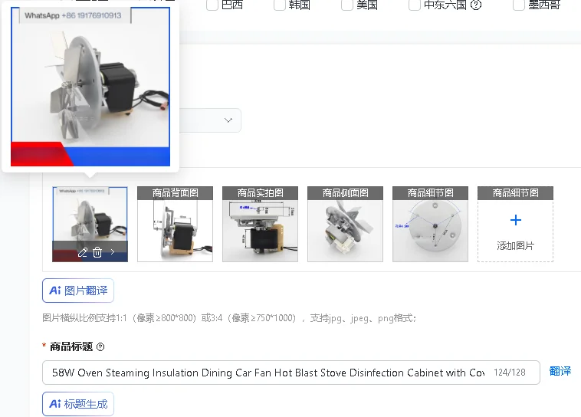Check the 巴西 checkbox
Viewport: 581px width, 417px height.
pyautogui.click(x=212, y=5)
